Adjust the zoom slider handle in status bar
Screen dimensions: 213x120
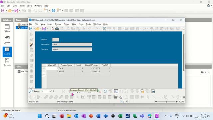coord(166,101)
